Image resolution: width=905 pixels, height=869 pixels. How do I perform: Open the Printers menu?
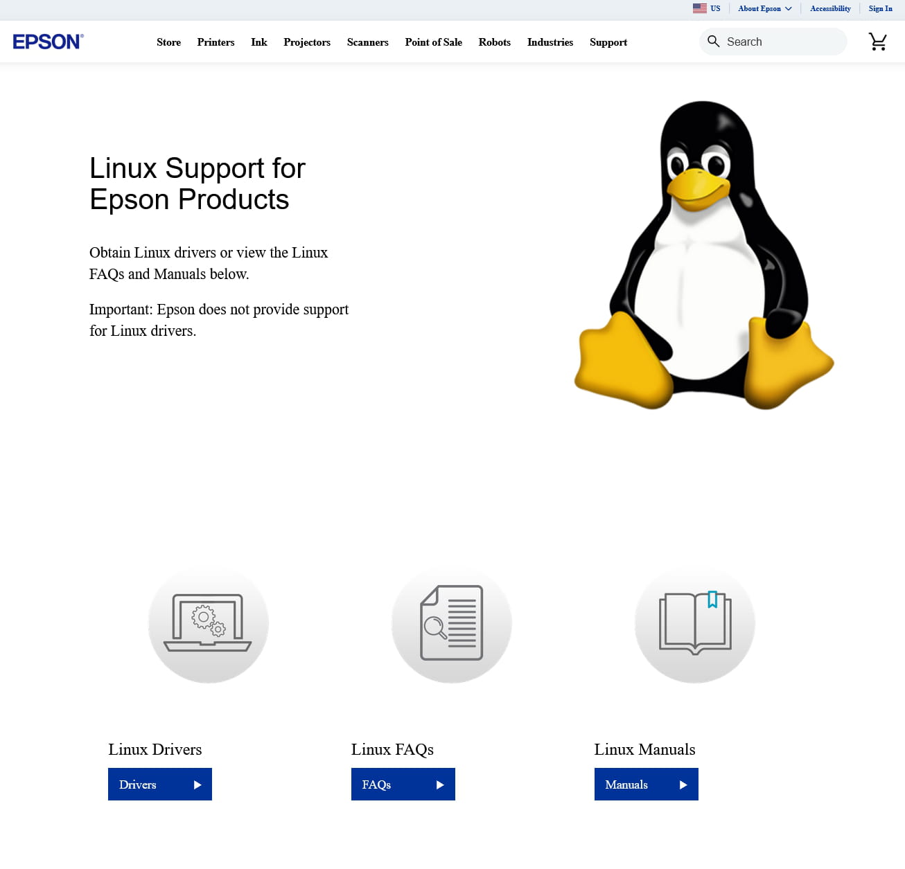tap(216, 42)
